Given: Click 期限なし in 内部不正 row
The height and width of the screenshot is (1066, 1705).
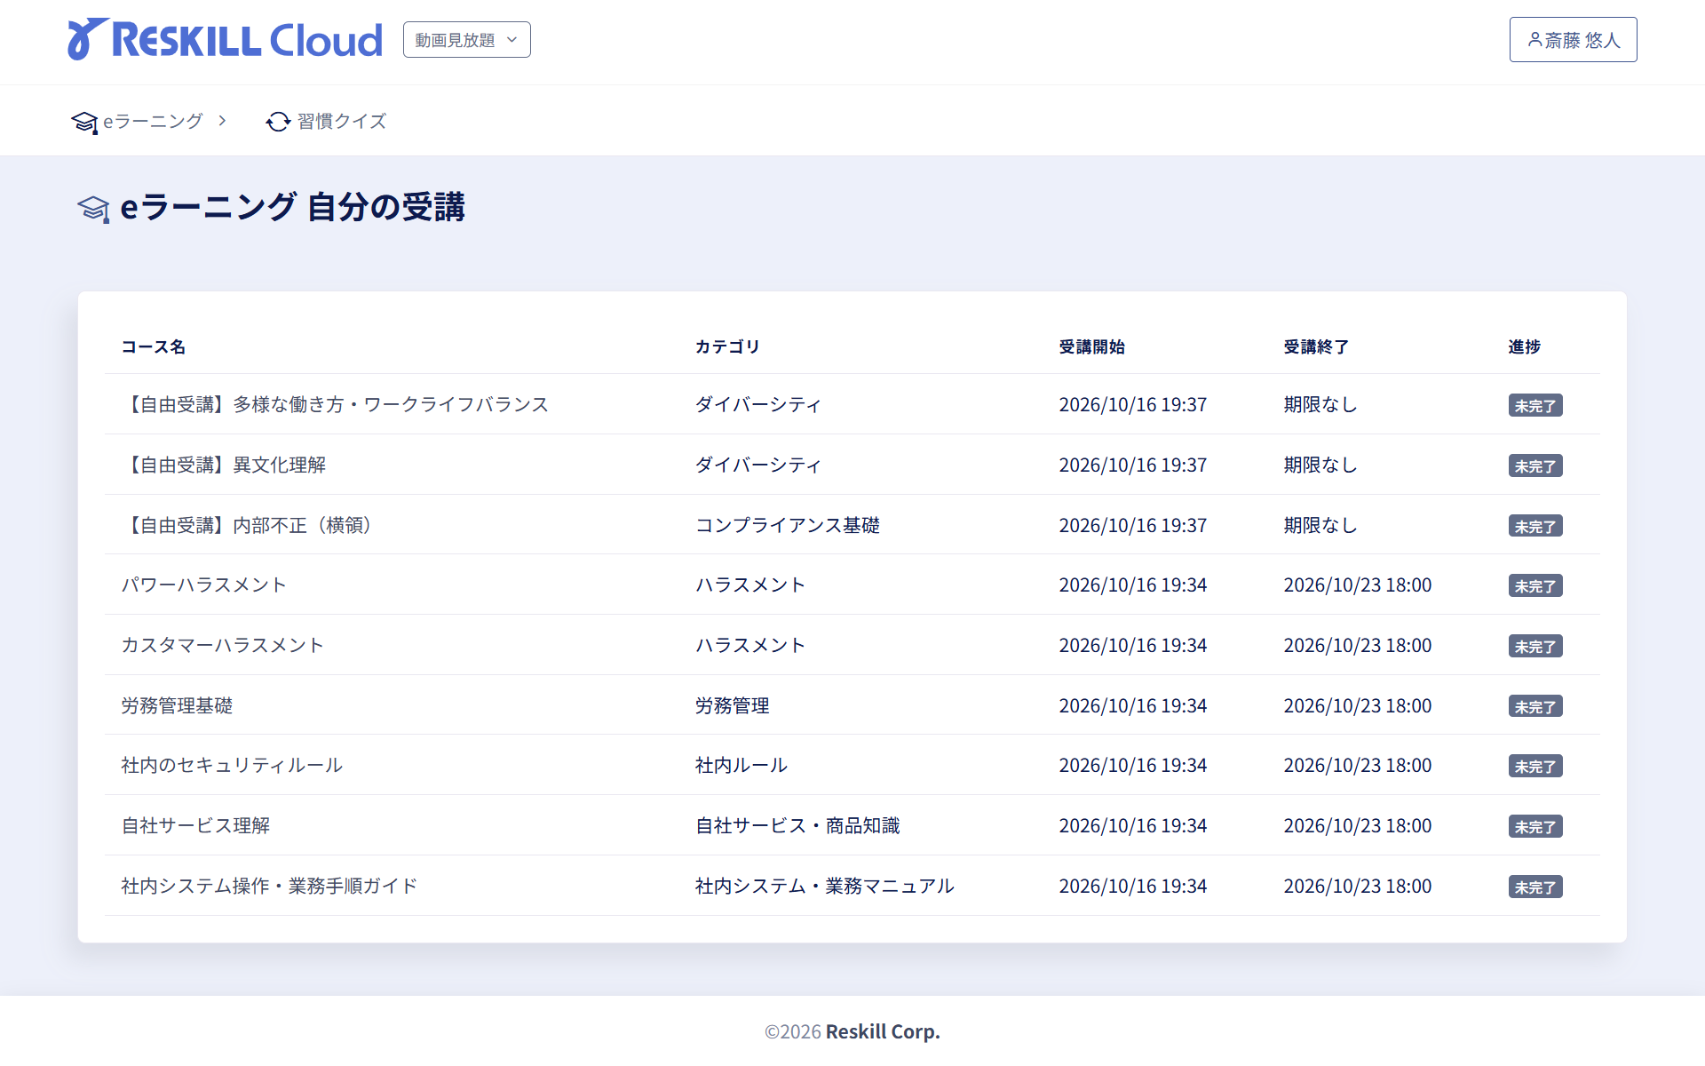Looking at the screenshot, I should pyautogui.click(x=1320, y=525).
